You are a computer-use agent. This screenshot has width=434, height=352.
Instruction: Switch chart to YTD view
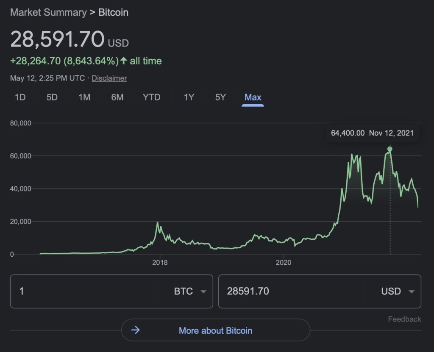(x=152, y=97)
